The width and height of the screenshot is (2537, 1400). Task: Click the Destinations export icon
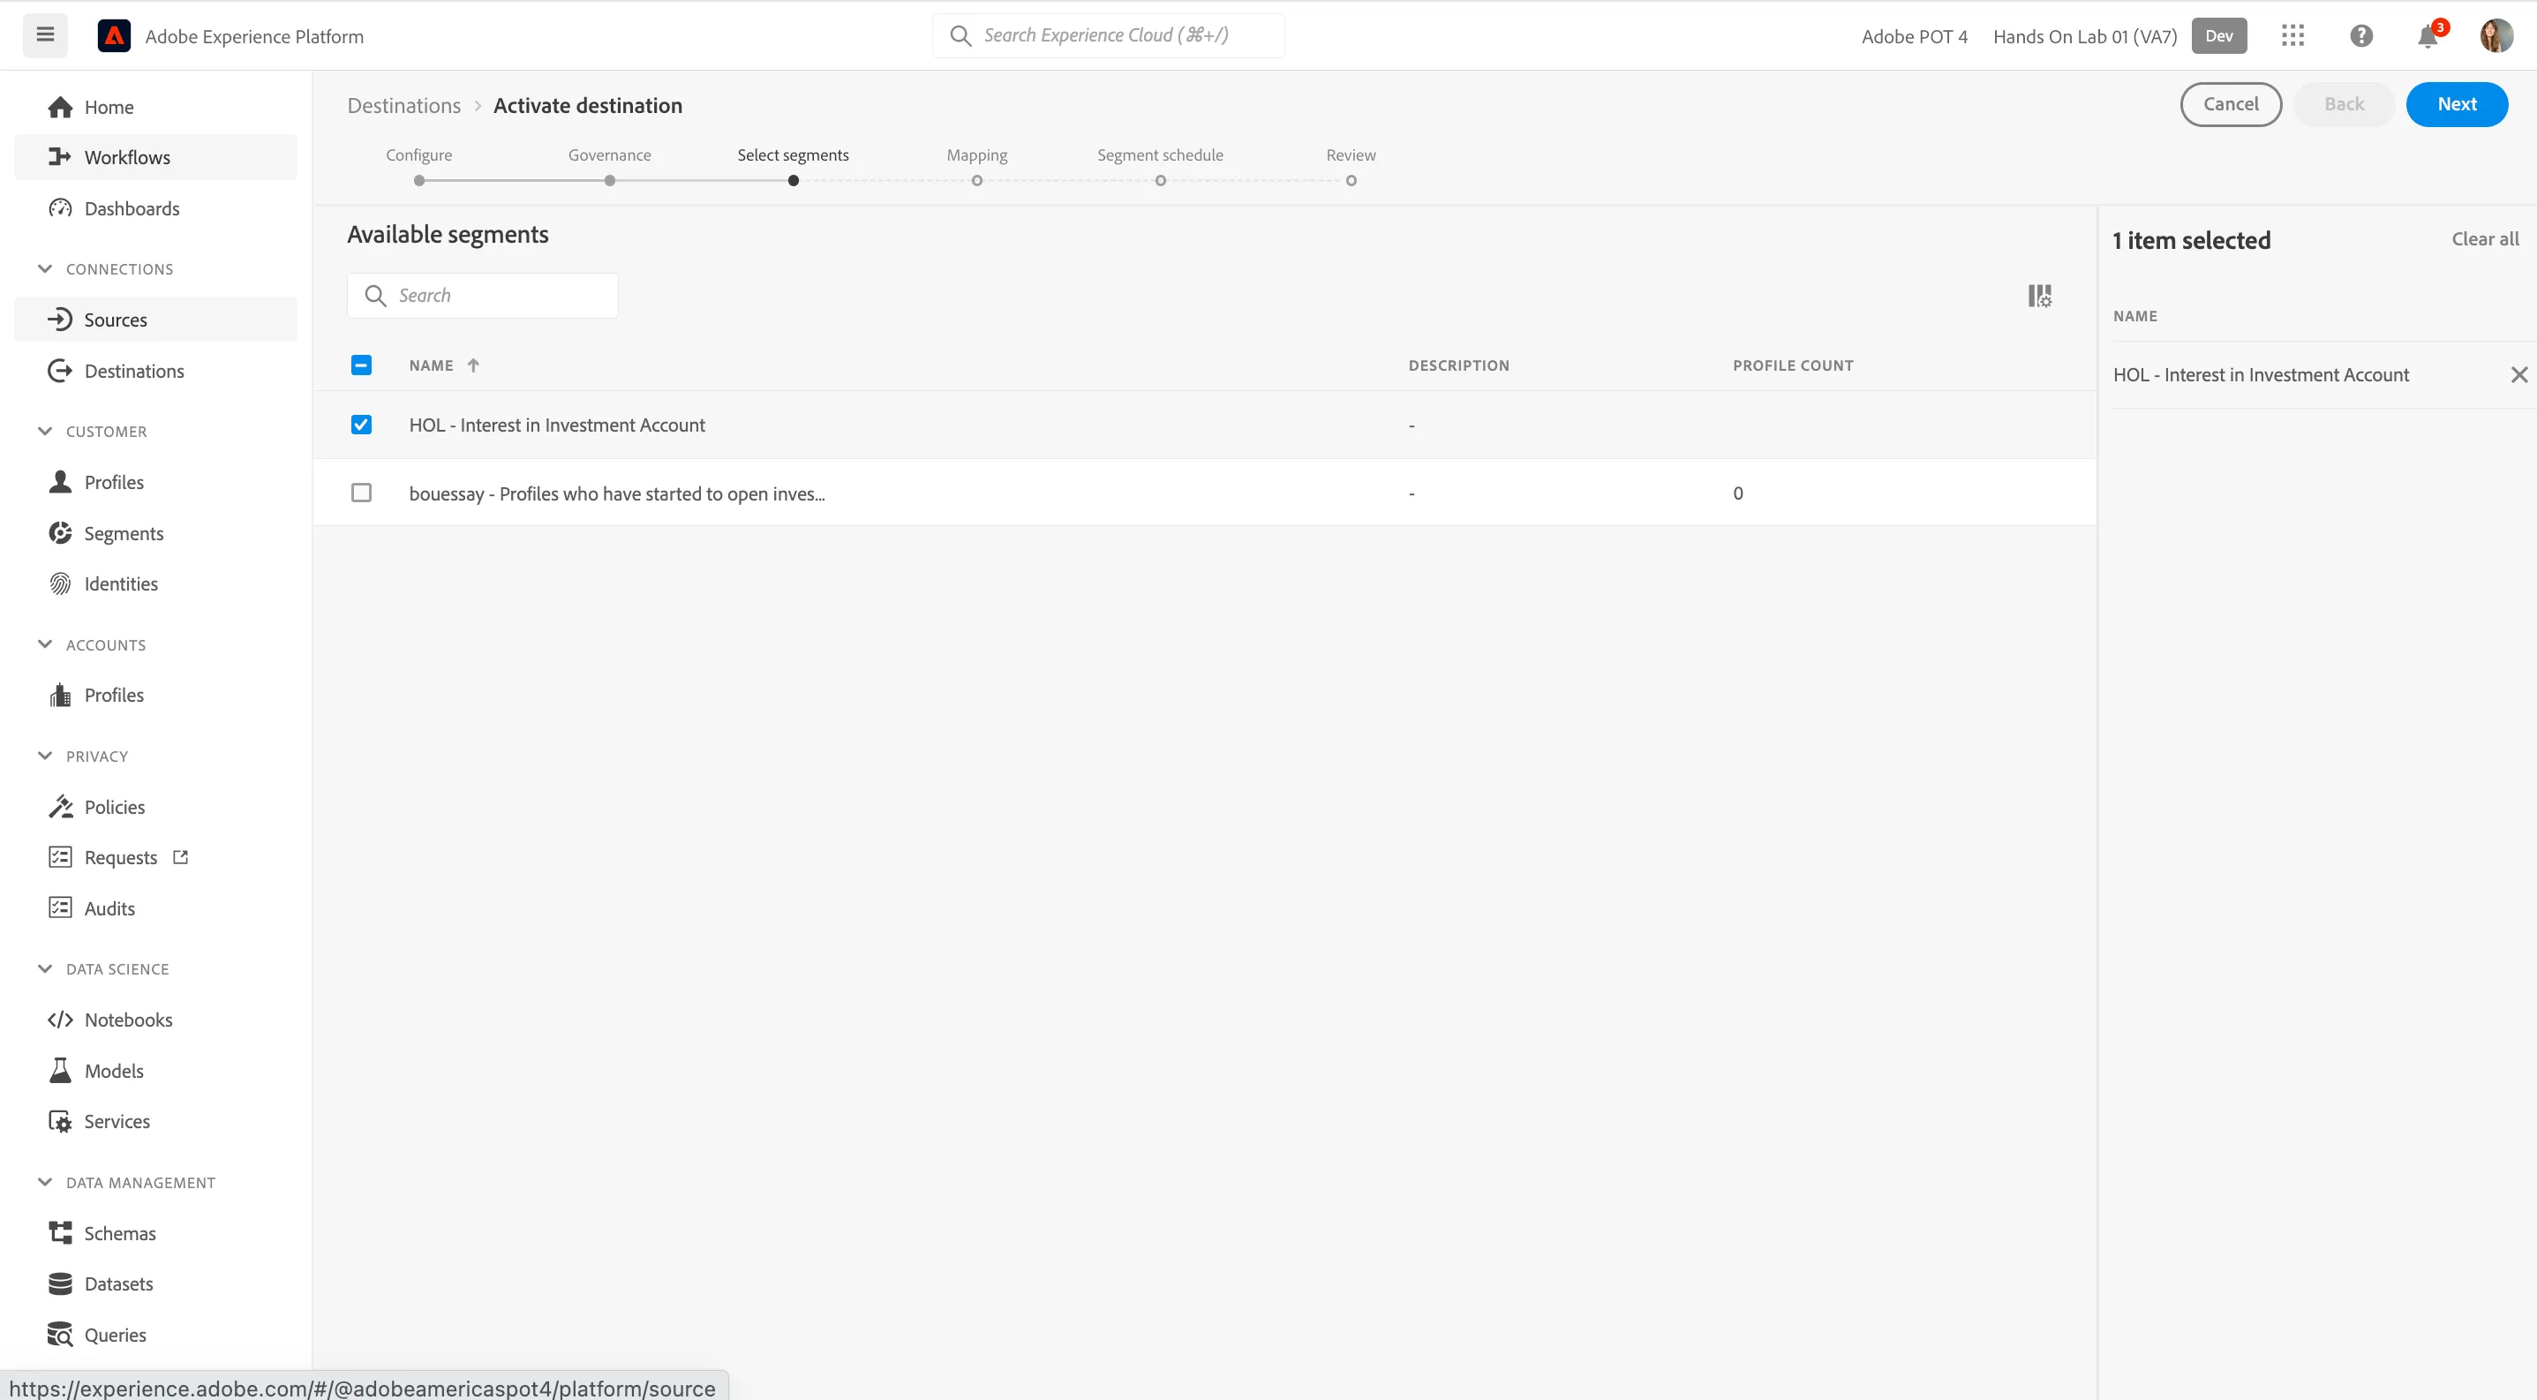tap(60, 370)
